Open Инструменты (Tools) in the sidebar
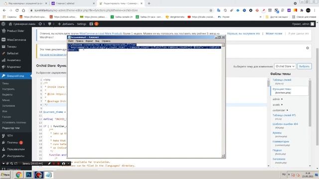 pyautogui.click(x=15, y=156)
